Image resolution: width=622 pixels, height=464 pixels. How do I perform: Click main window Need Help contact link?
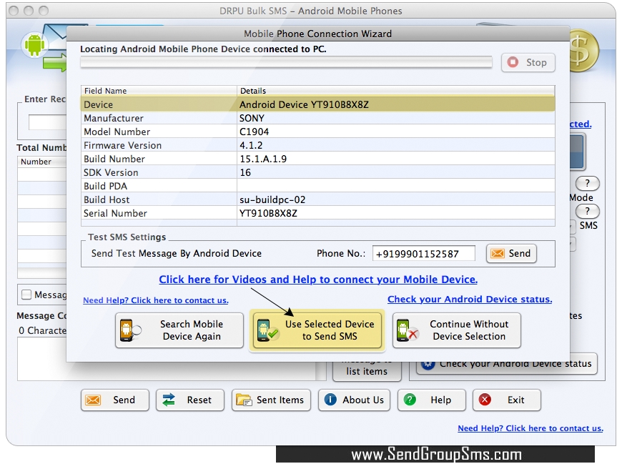tap(530, 428)
